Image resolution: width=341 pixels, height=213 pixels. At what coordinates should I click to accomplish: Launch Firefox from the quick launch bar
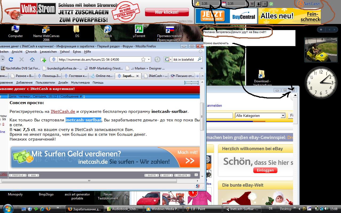pos(48,209)
